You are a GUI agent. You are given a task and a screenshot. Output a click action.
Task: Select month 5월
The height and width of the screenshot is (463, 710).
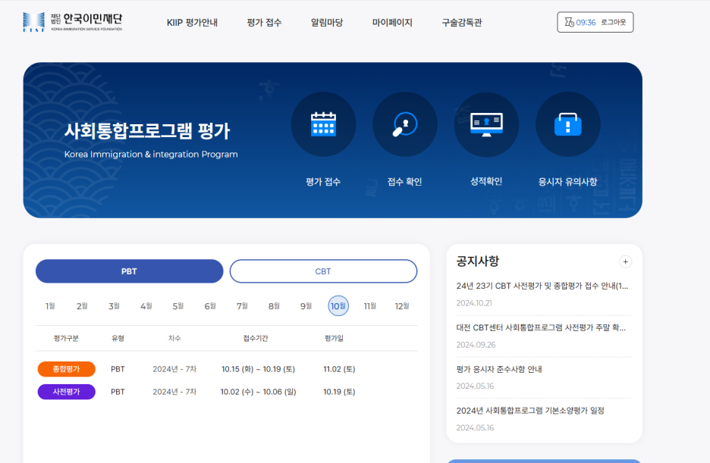(x=178, y=306)
